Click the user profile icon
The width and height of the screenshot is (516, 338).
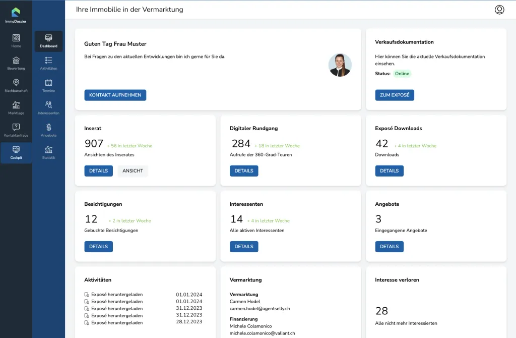(x=499, y=10)
